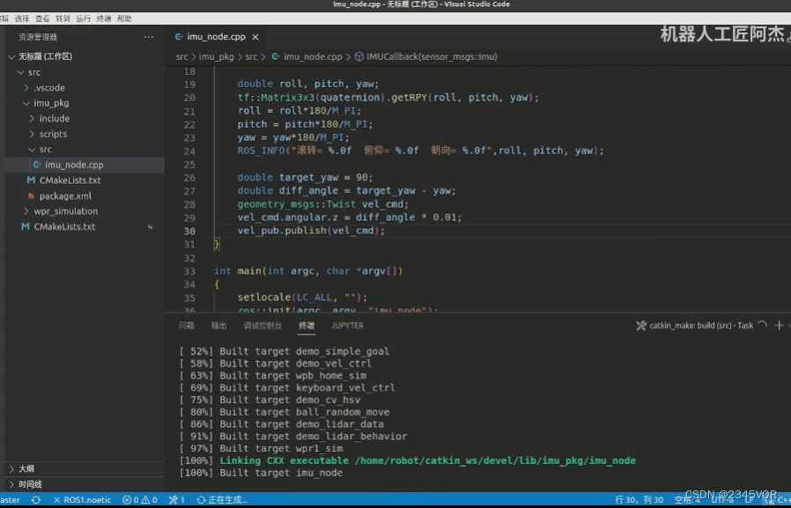This screenshot has width=791, height=508.
Task: Collapse the imu_pkg folder
Action: [x=52, y=103]
